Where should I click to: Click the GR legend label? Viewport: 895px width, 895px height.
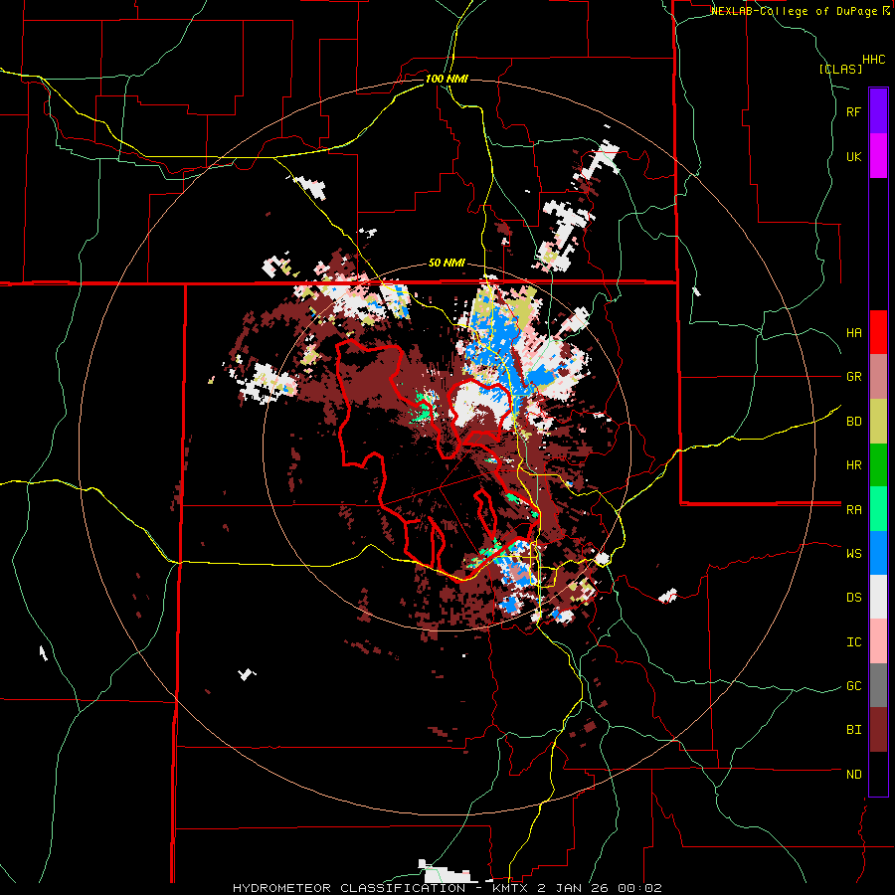point(854,377)
